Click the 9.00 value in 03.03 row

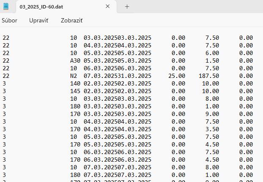tap(212, 114)
